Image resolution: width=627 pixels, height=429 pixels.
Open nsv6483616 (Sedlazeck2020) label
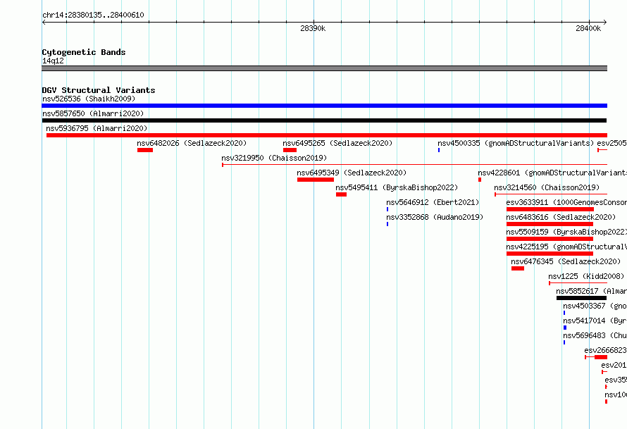(x=561, y=217)
